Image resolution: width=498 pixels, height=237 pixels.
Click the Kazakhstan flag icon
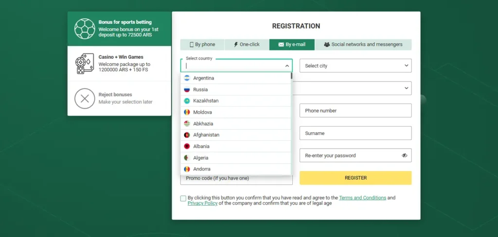pyautogui.click(x=187, y=101)
